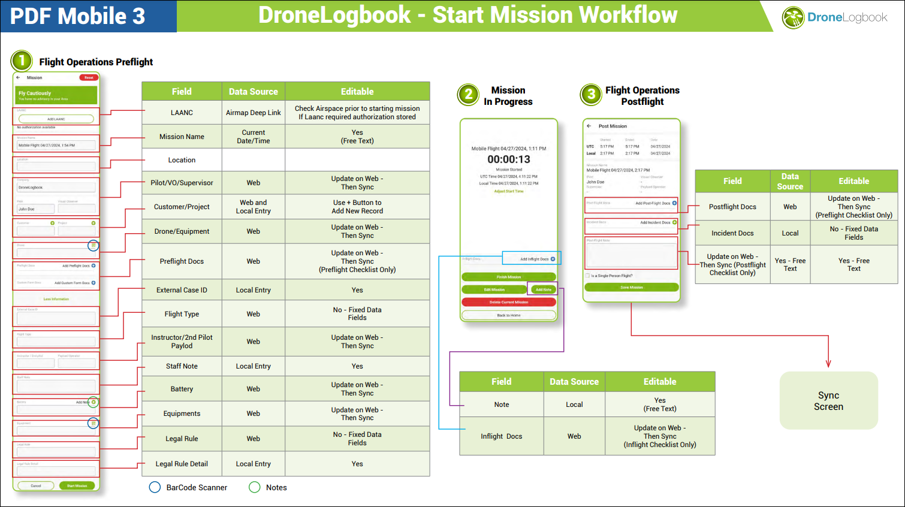Tap the back arrow on the Mission screen
This screenshot has height=507, width=905.
pos(18,77)
